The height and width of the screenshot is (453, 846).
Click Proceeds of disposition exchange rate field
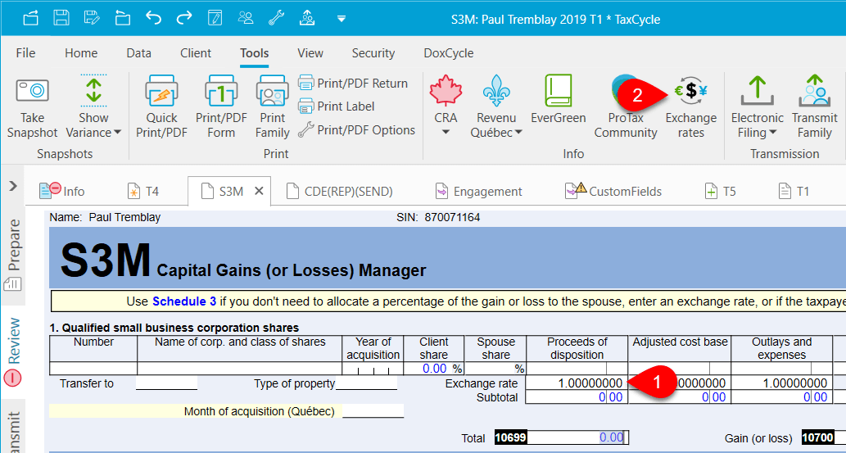(x=577, y=383)
